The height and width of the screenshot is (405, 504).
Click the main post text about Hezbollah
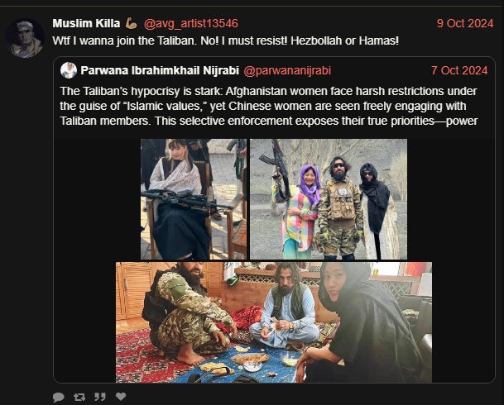tap(226, 40)
